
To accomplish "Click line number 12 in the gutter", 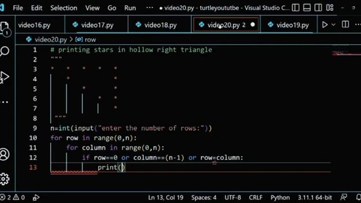I will coord(33,158).
